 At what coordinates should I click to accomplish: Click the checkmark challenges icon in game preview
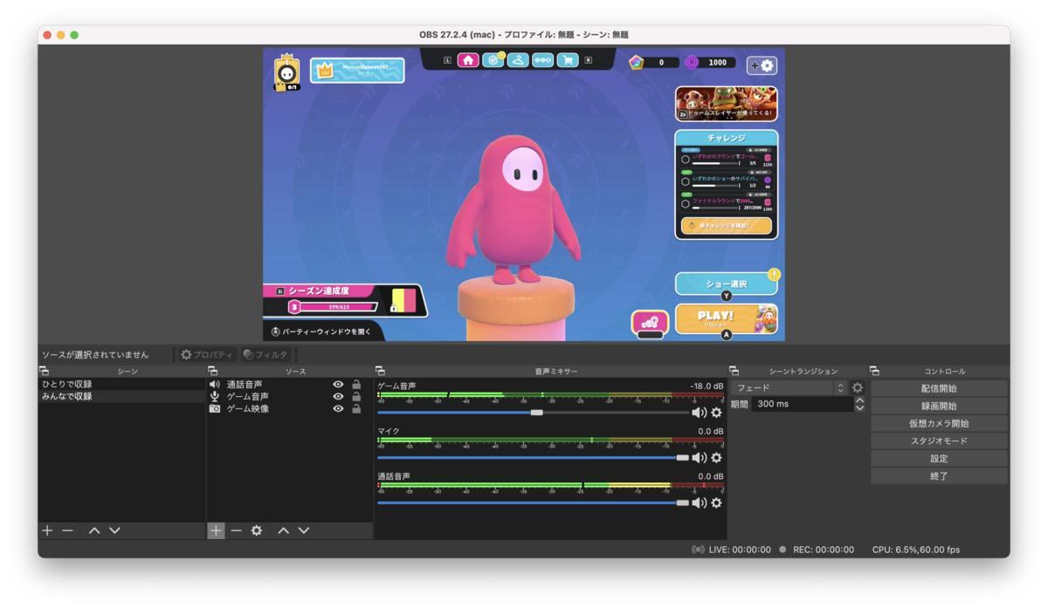pyautogui.click(x=493, y=60)
